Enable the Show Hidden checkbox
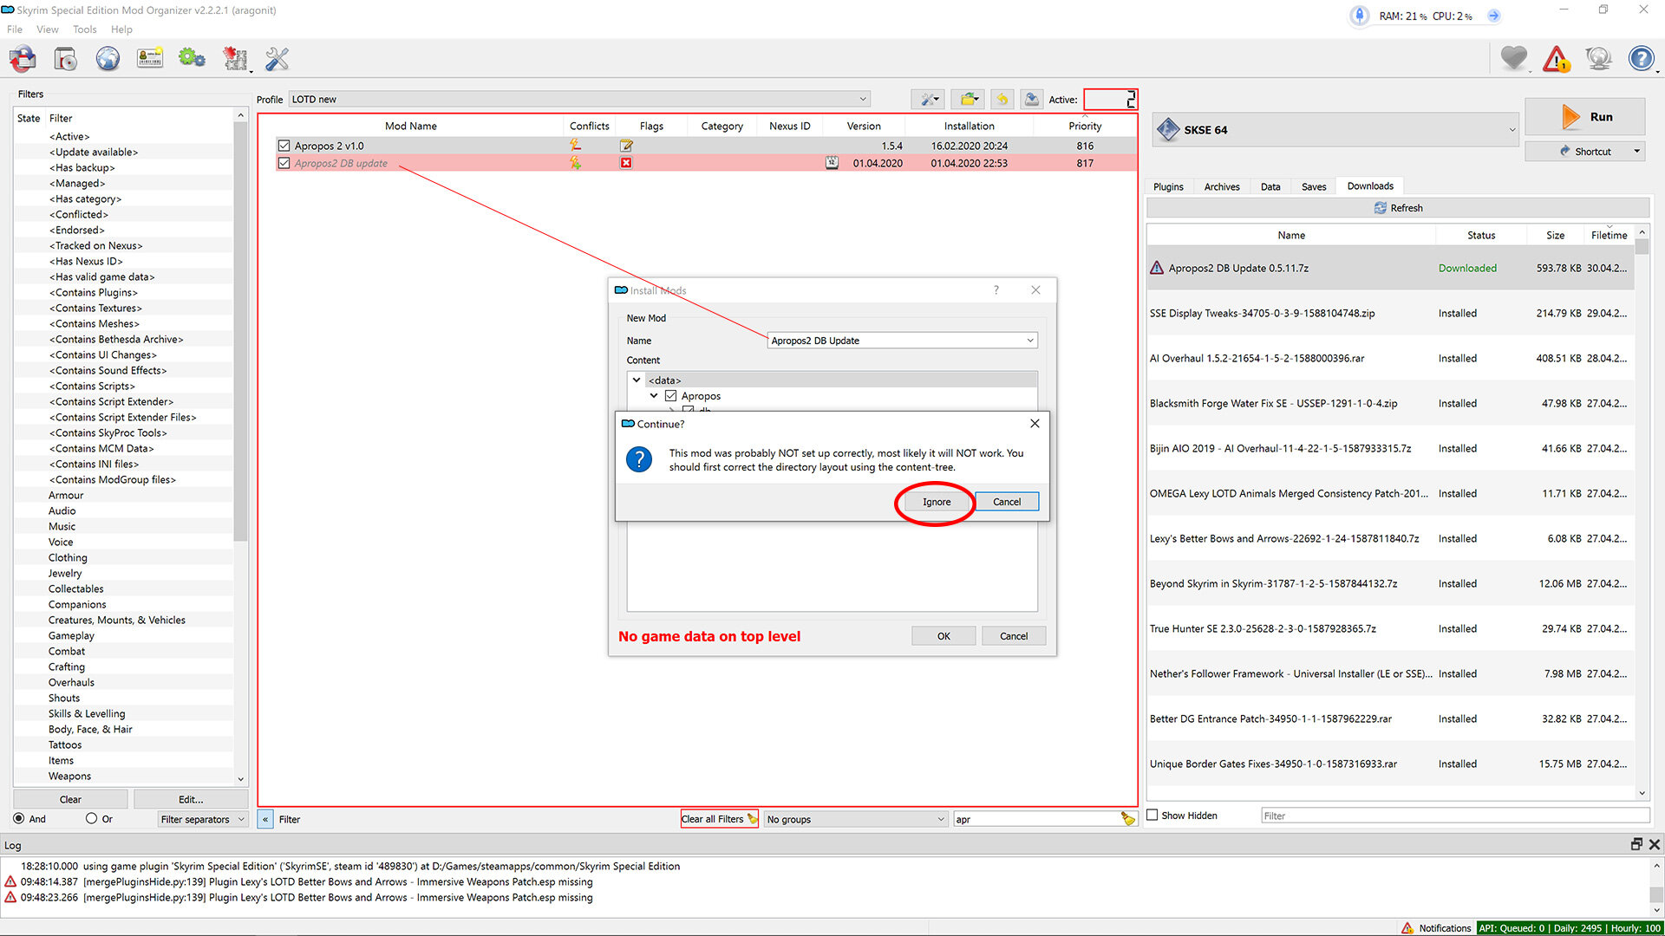This screenshot has height=936, width=1665. click(x=1152, y=815)
